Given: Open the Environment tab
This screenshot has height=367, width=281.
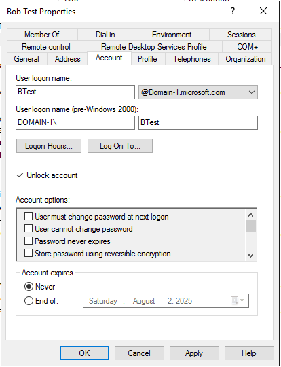Looking at the screenshot, I should click(172, 35).
